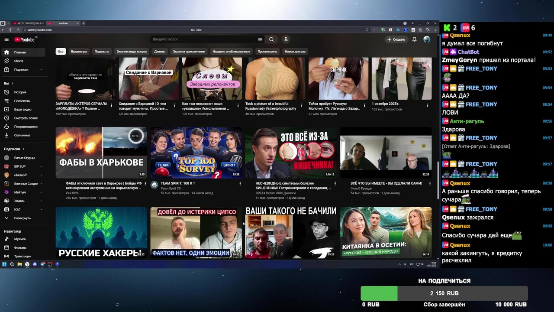
Task: Select Экшен и приключения chip
Action: click(x=189, y=52)
